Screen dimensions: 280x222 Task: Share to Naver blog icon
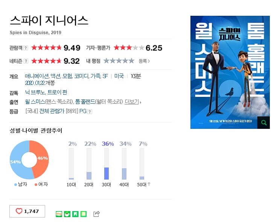[59, 214]
